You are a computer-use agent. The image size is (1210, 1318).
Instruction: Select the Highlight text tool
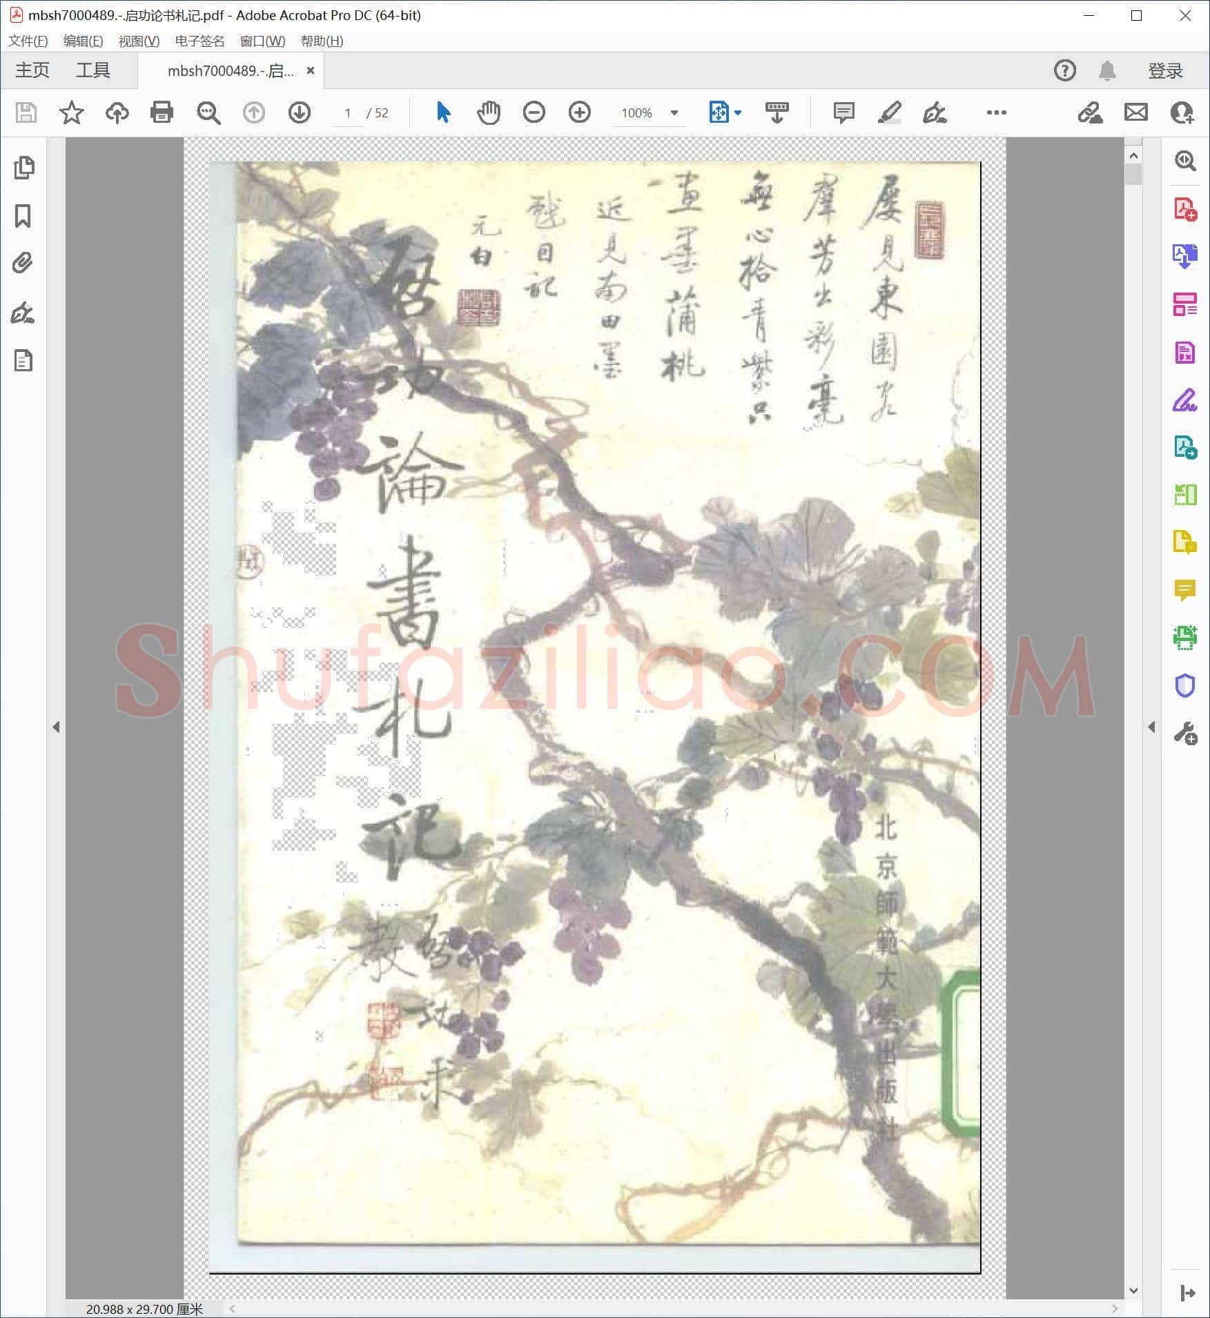pos(889,112)
